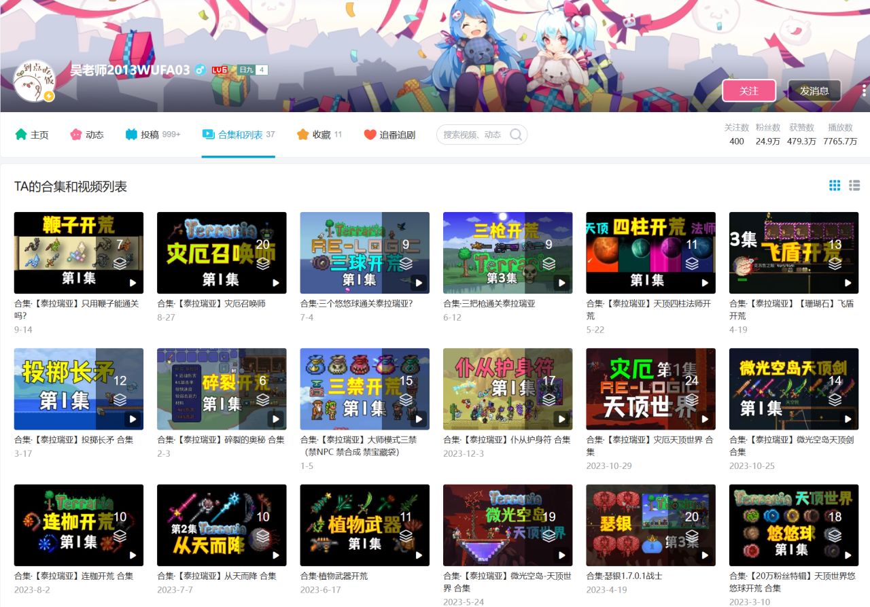This screenshot has width=870, height=607.
Task: Click play icon on 四柱开荒 法师 cover
Action: coord(705,283)
